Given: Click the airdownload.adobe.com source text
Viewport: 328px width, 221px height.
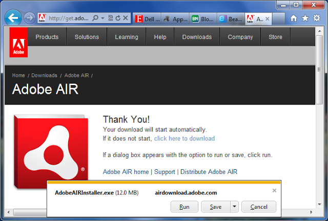Looking at the screenshot, I should (x=186, y=192).
